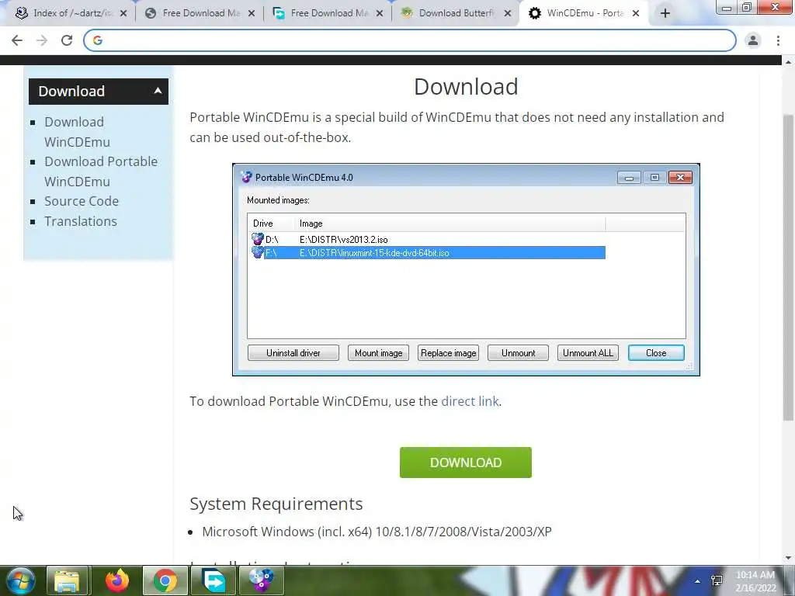795x596 pixels.
Task: Click the scrollbar up arrow
Action: pos(788,62)
